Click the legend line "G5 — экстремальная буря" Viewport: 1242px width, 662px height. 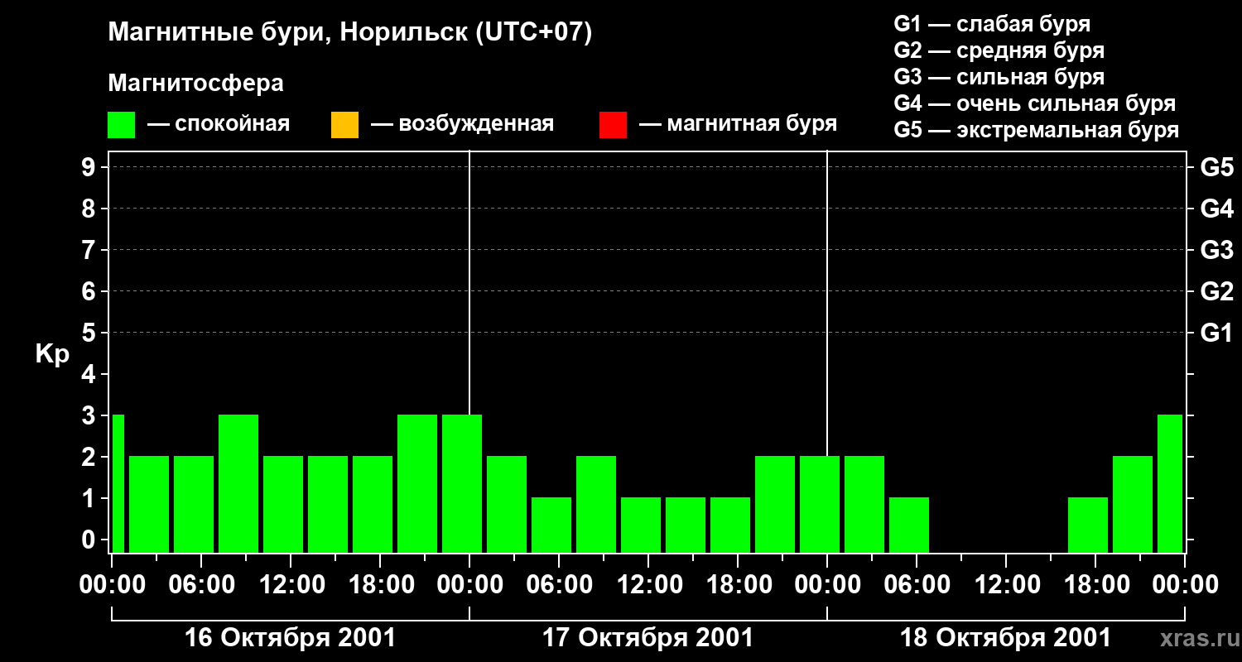(1037, 130)
